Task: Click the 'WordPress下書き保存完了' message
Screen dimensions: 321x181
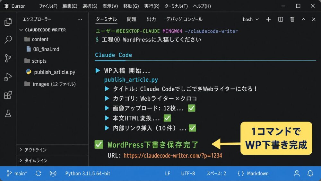Action: (153, 145)
